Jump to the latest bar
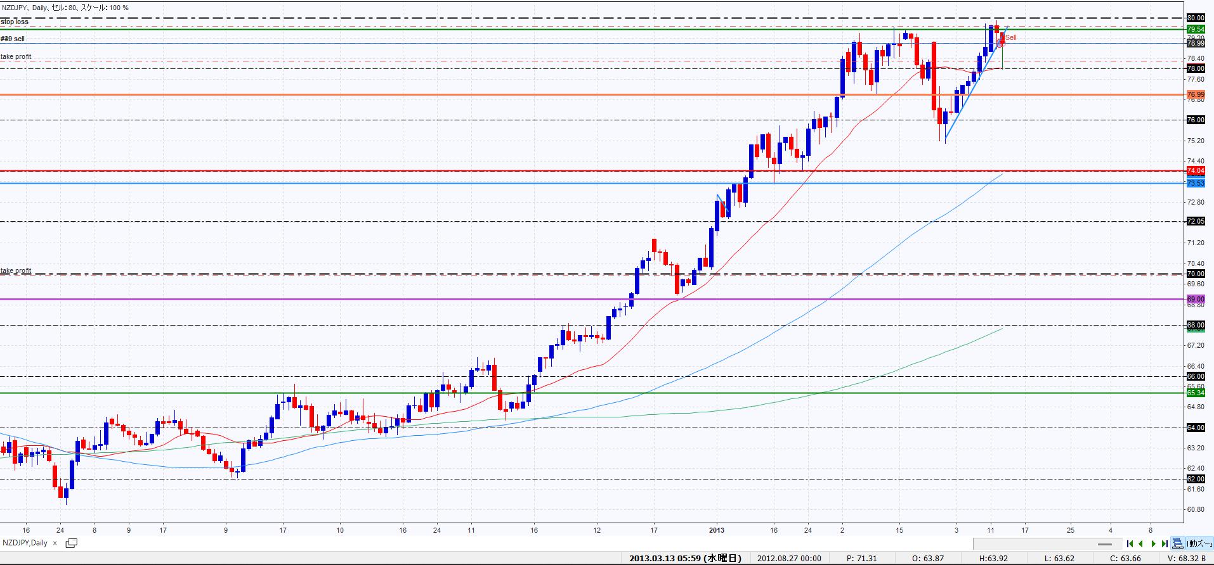The height and width of the screenshot is (565, 1214). (1165, 543)
